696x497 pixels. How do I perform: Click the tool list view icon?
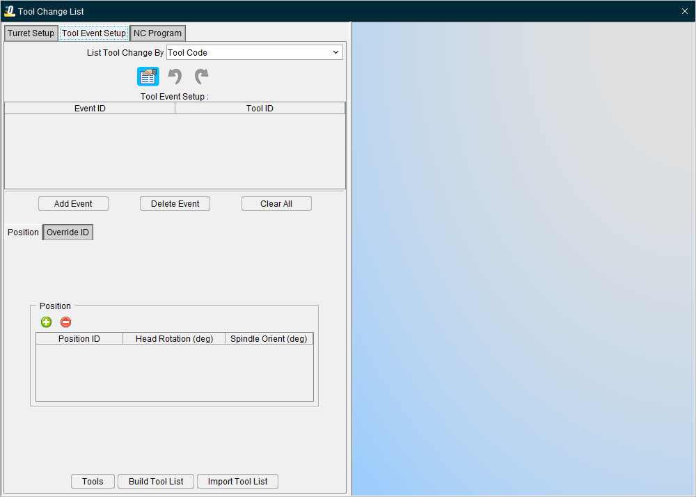tap(148, 77)
